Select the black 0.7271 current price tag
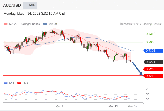This screenshot has width=164, height=111. 153,62
